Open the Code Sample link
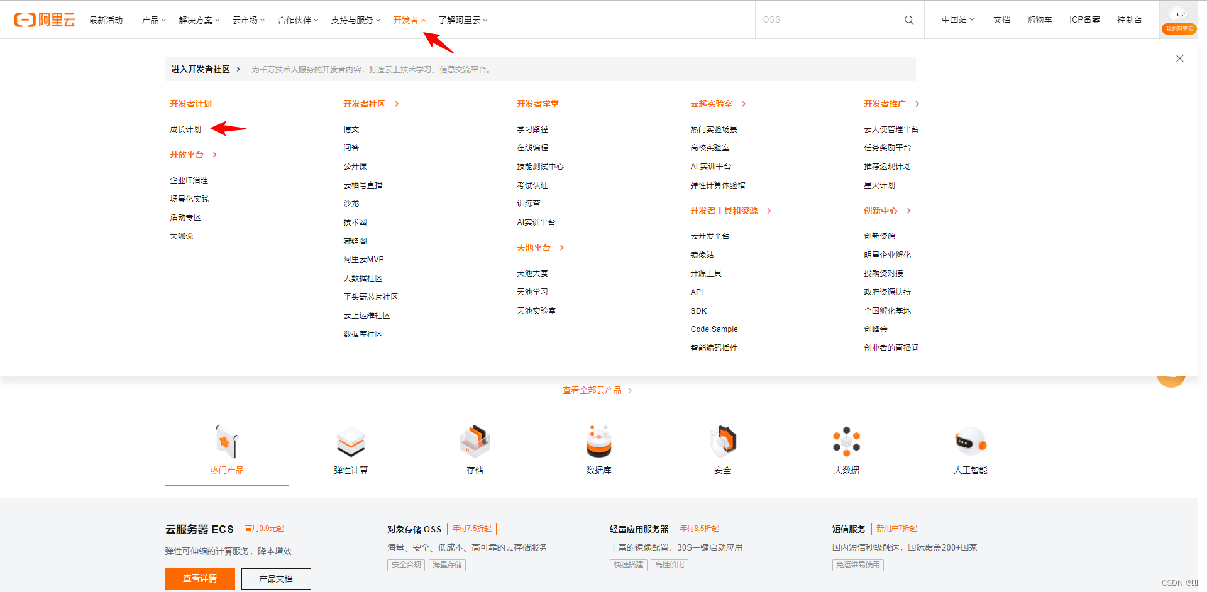This screenshot has width=1207, height=592. (x=714, y=329)
